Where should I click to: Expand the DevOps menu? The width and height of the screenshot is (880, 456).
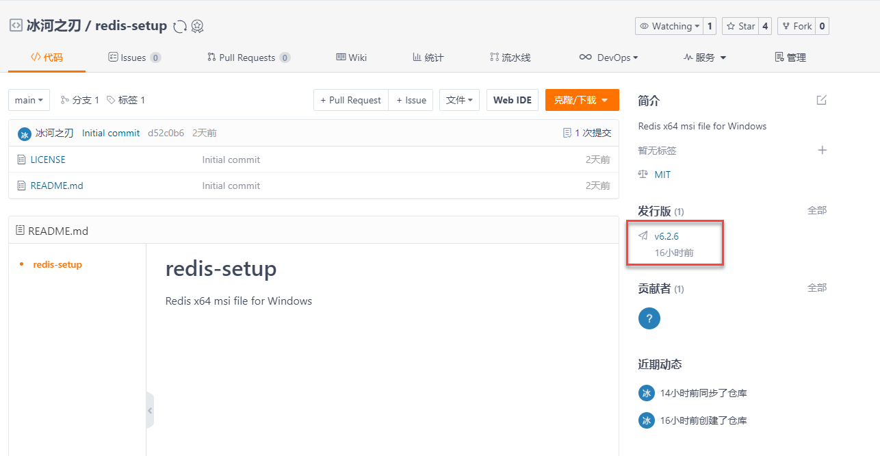click(608, 58)
